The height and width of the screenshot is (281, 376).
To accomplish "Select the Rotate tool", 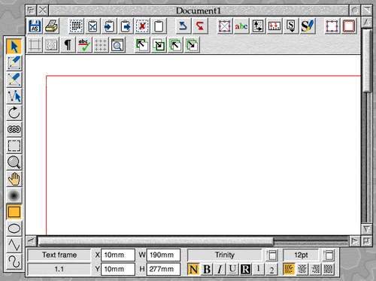I will [x=14, y=113].
